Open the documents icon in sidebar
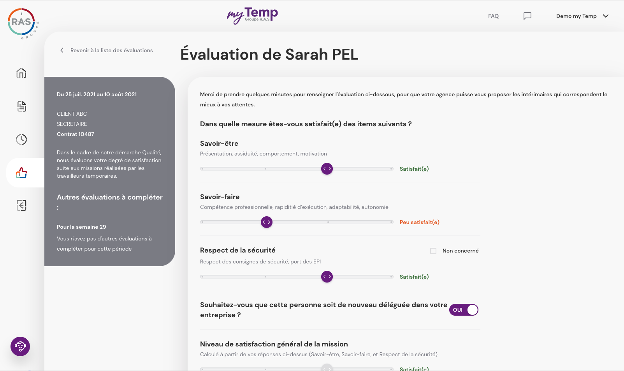 tap(21, 106)
